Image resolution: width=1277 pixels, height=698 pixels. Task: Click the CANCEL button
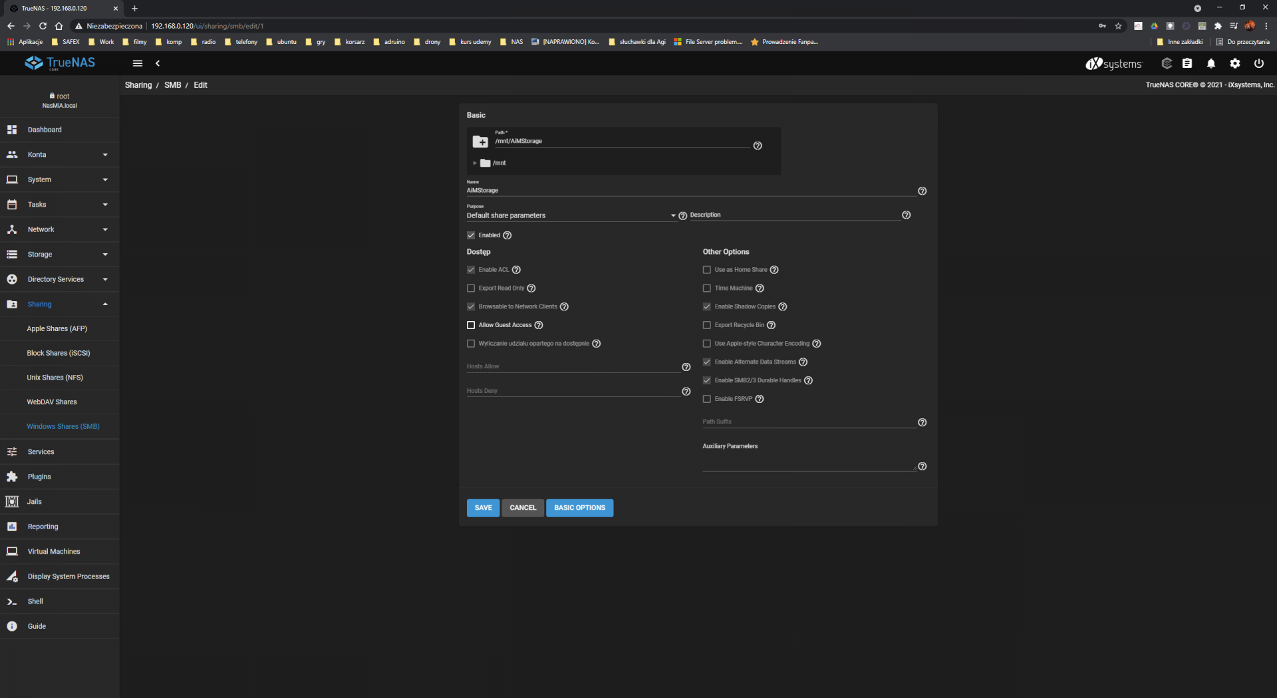523,508
